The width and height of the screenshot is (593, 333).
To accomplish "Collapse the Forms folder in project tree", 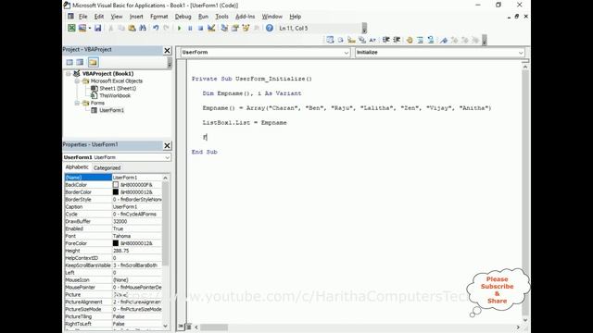I will coord(77,103).
